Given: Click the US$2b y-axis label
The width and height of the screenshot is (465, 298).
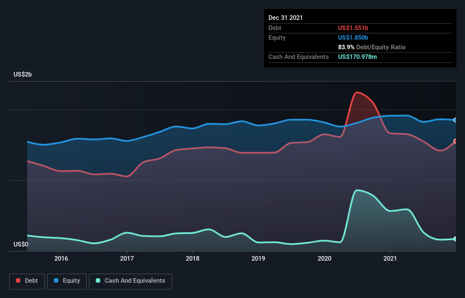Looking at the screenshot, I should (x=23, y=74).
